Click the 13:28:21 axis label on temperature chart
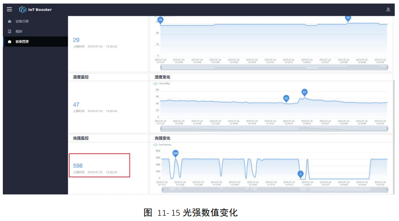 [x=307, y=61]
